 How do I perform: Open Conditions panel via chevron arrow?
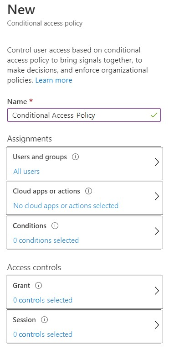[157, 231]
